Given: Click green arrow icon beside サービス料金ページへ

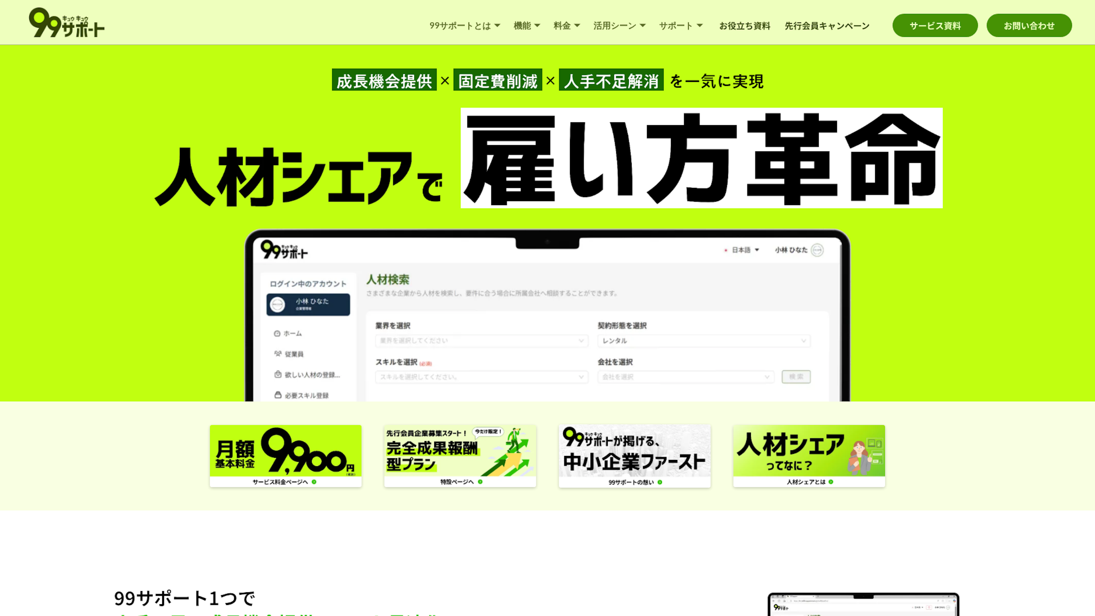Looking at the screenshot, I should point(314,482).
